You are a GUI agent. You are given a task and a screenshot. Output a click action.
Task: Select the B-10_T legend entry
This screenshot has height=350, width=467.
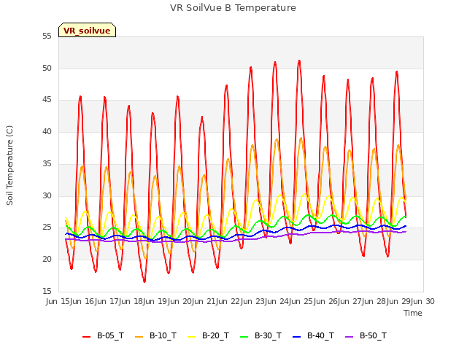tap(155, 336)
